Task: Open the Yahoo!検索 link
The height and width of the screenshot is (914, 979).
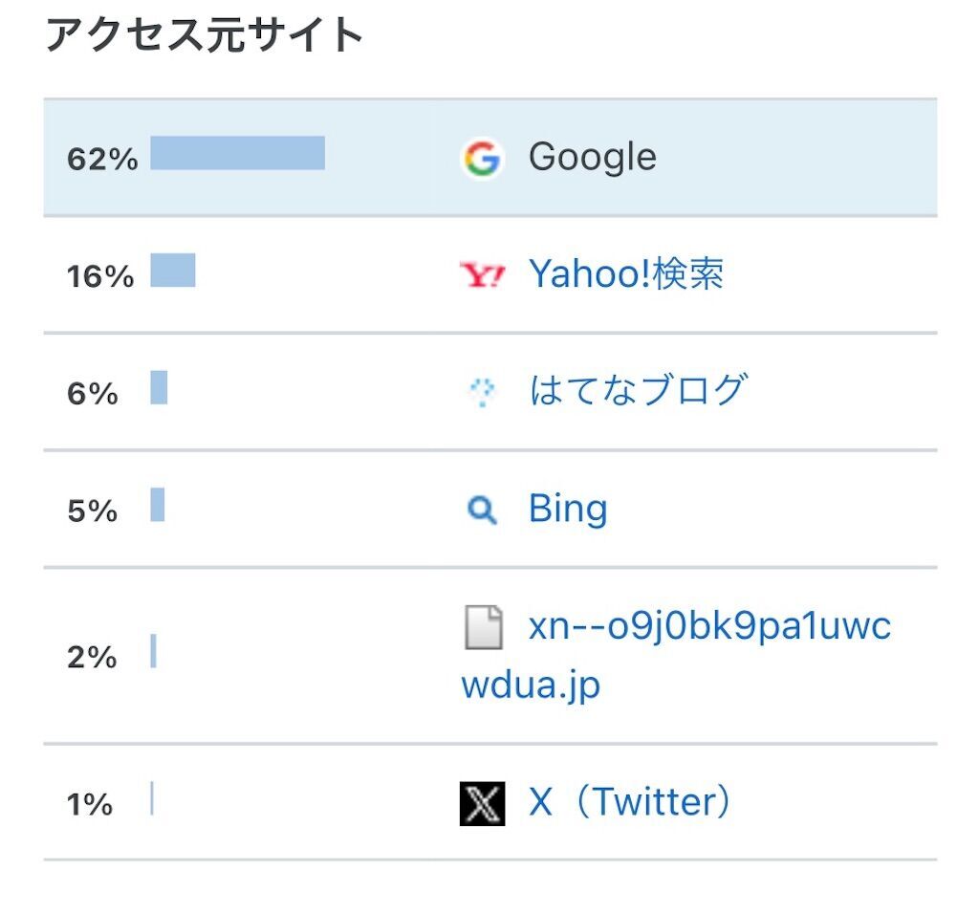Action: click(x=626, y=274)
